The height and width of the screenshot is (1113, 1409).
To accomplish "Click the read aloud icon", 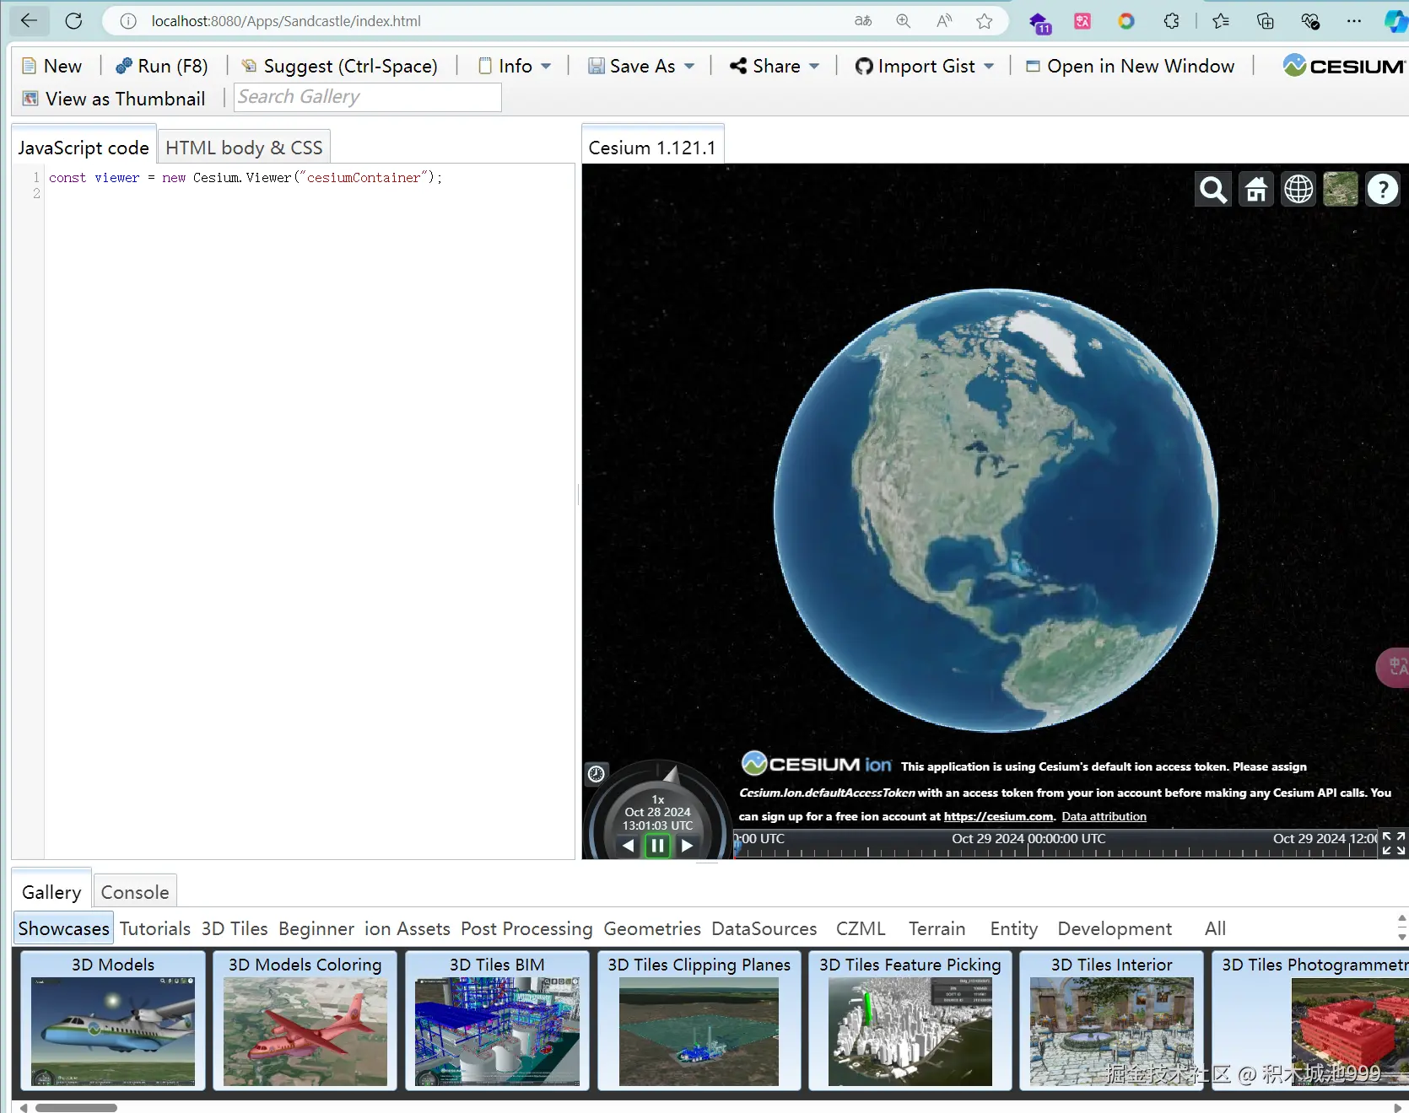I will point(944,21).
